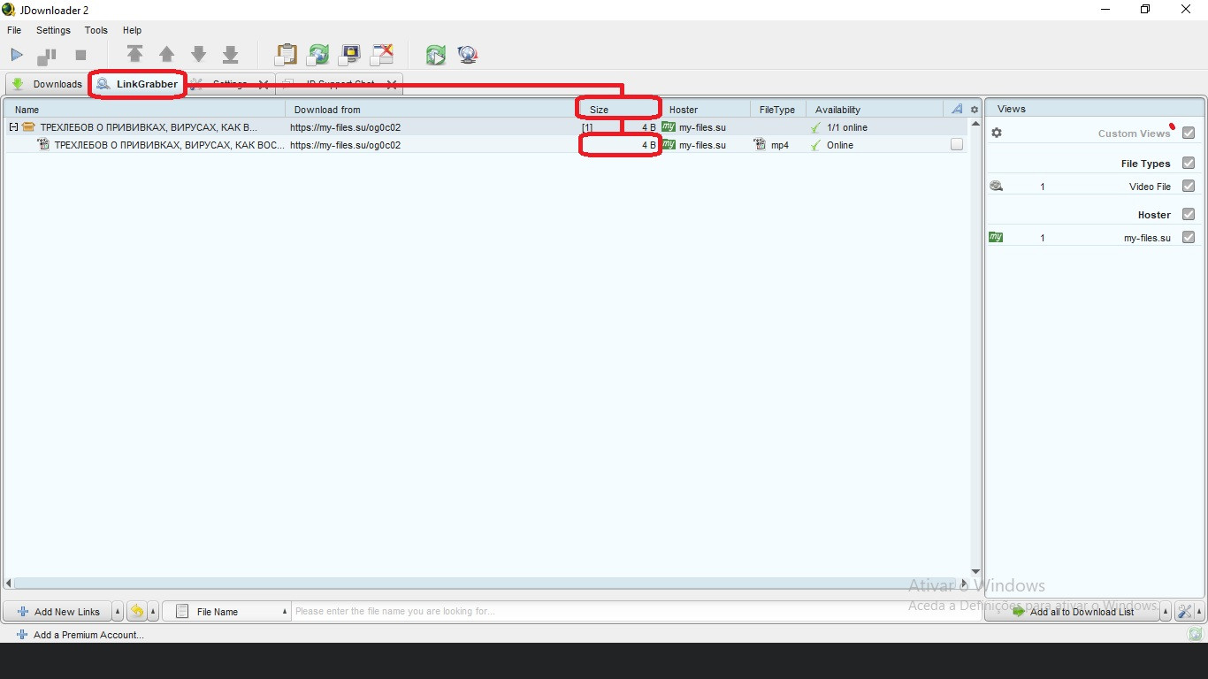Open the File Name search type dropdown
1208x679 pixels.
click(227, 611)
